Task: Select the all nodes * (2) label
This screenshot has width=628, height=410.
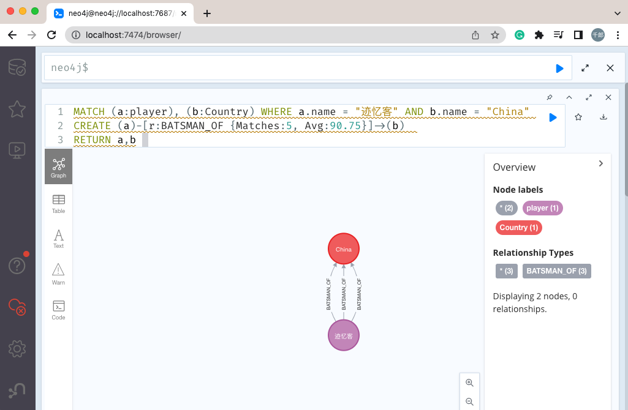Action: (x=507, y=208)
